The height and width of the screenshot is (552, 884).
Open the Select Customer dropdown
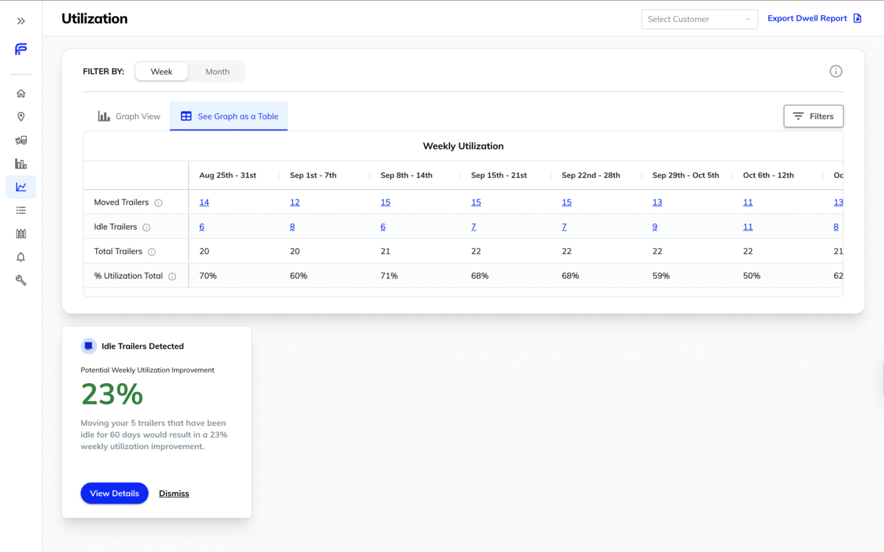(x=699, y=19)
